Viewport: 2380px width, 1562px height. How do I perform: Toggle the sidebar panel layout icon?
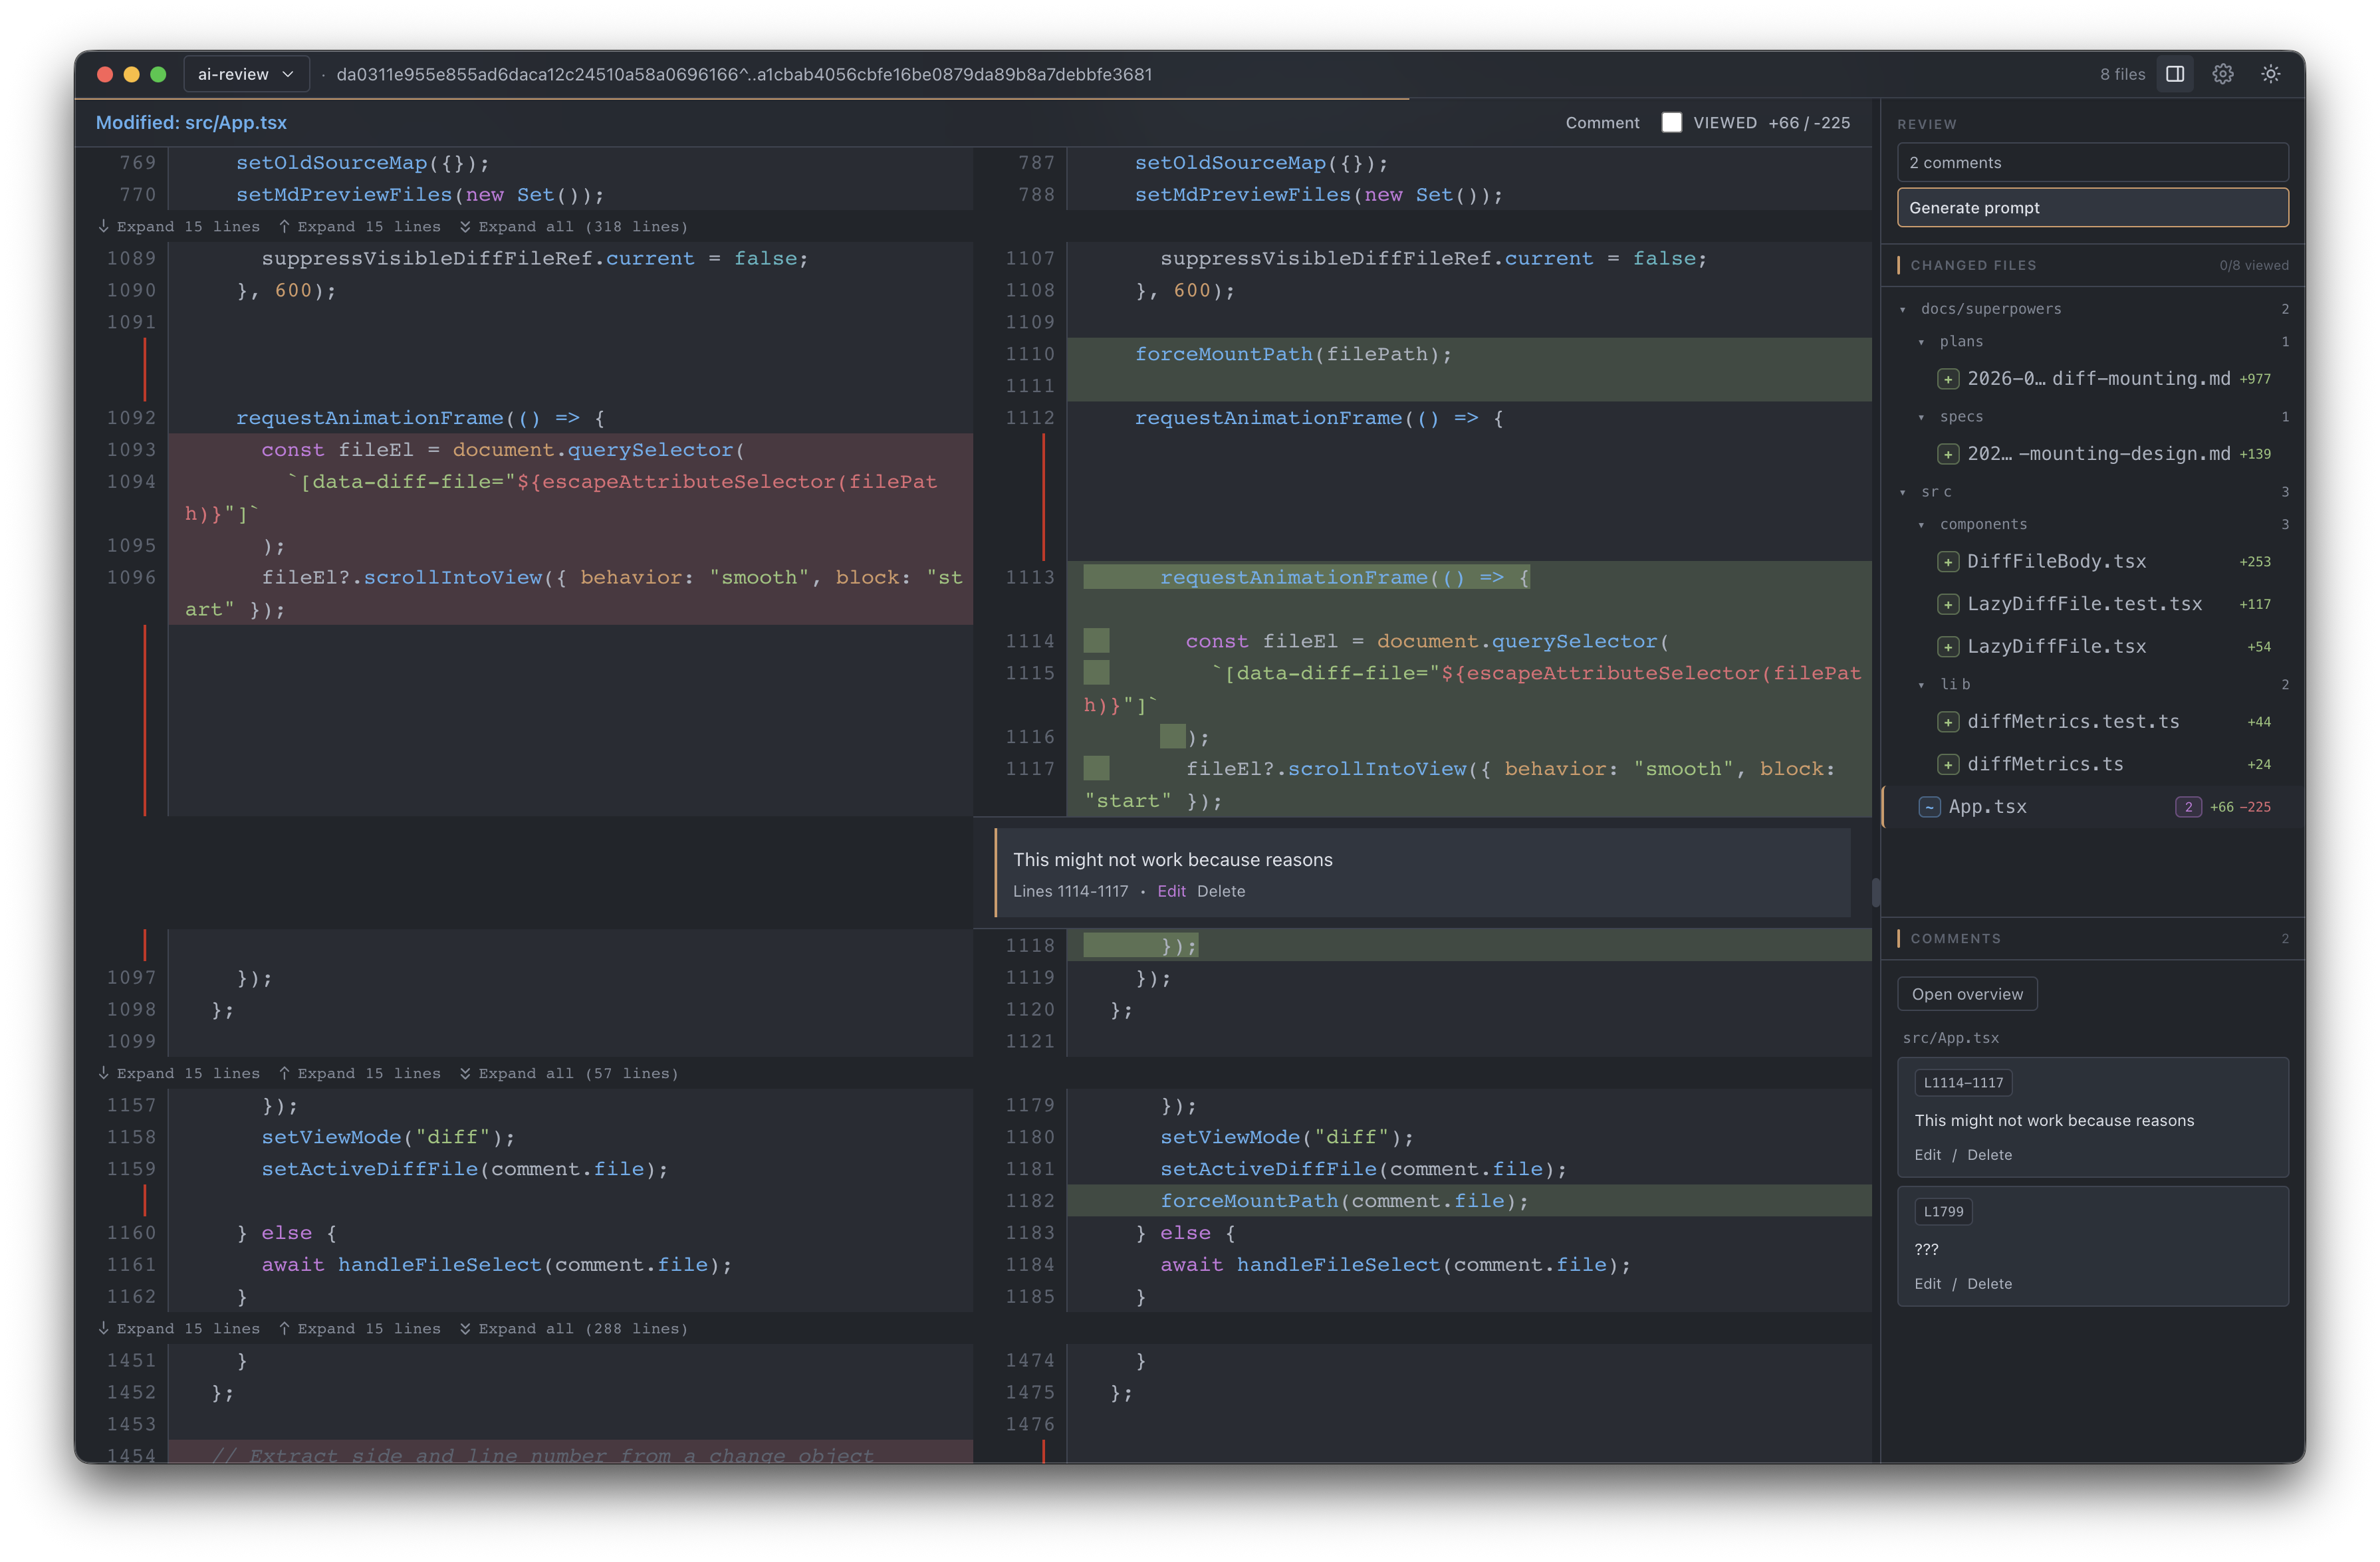2174,74
